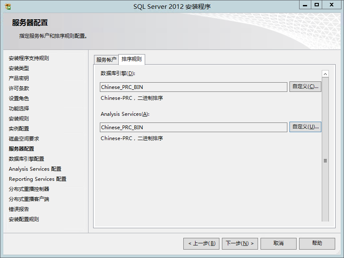Select 安装配置规则 step in sidebar

pyautogui.click(x=24, y=219)
